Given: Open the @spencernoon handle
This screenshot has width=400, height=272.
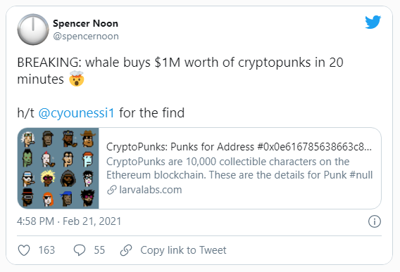Looking at the screenshot, I should click(x=86, y=36).
